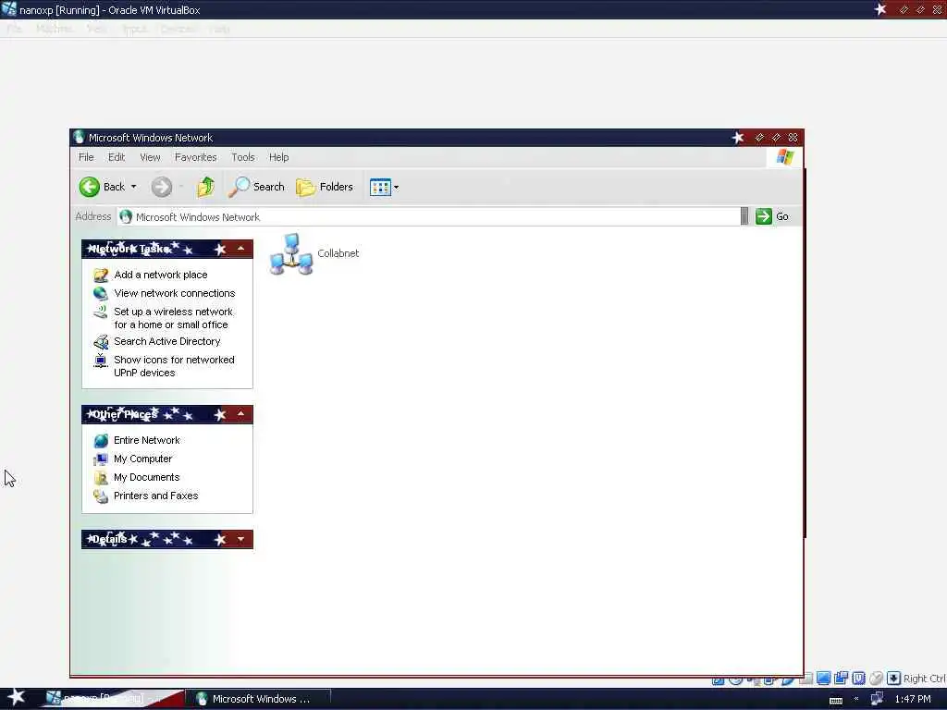Image resolution: width=947 pixels, height=710 pixels.
Task: Click the VirtualBox keyboard capture arrow icon
Action: coord(894,678)
